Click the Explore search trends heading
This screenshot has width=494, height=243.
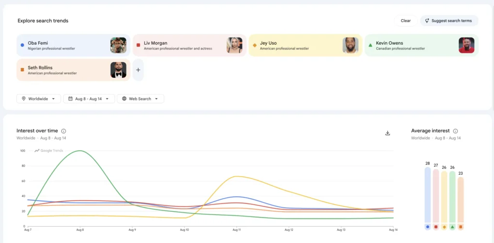tap(43, 21)
